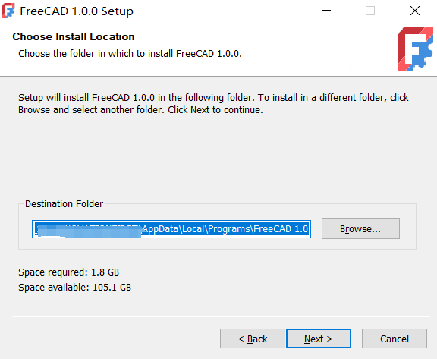Image resolution: width=437 pixels, height=359 pixels.
Task: Click the "Space required: 1.8 GB" text
Action: click(x=68, y=272)
